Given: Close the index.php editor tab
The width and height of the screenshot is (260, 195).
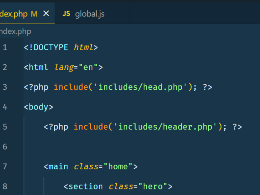Looking at the screenshot, I should point(46,13).
